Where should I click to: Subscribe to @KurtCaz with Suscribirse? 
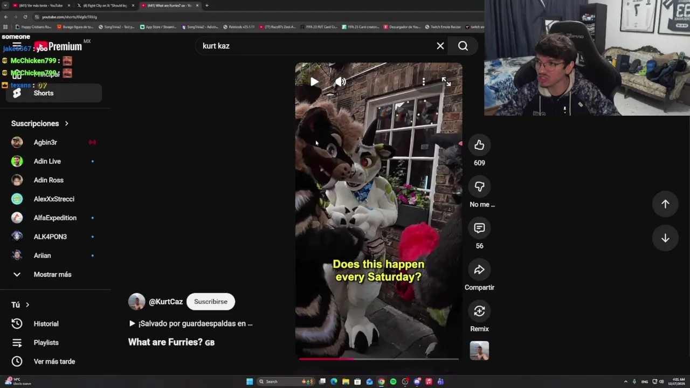211,302
